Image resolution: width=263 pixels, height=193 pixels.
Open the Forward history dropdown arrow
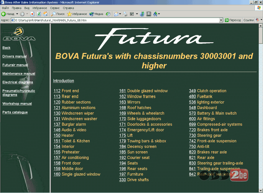click(x=27, y=14)
